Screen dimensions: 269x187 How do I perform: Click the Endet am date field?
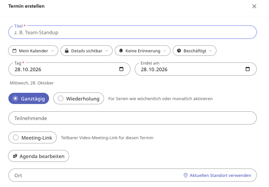point(195,69)
